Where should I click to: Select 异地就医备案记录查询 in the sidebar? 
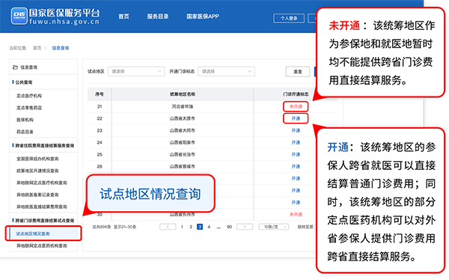(37, 195)
